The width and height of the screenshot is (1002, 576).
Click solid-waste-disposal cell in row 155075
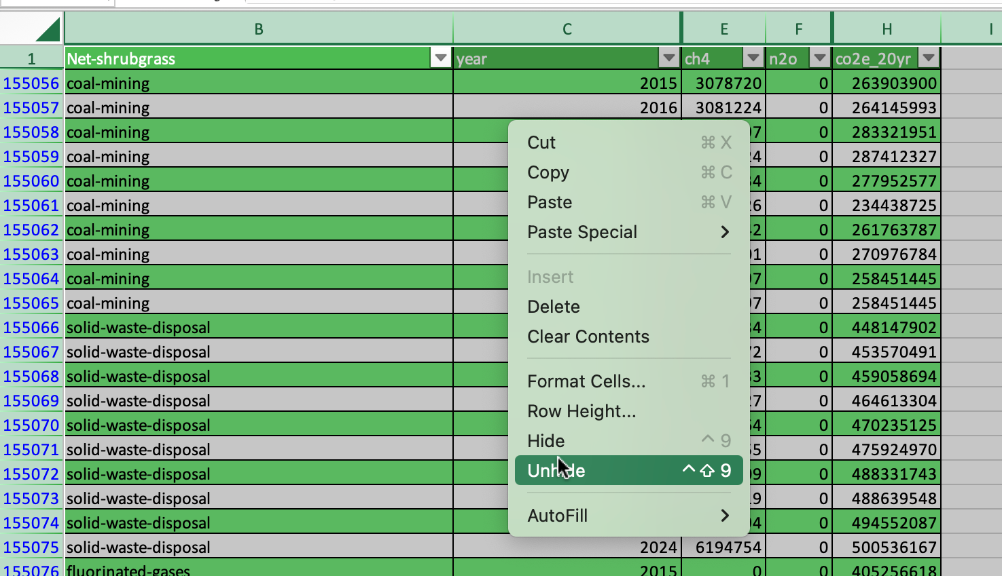[x=259, y=548]
